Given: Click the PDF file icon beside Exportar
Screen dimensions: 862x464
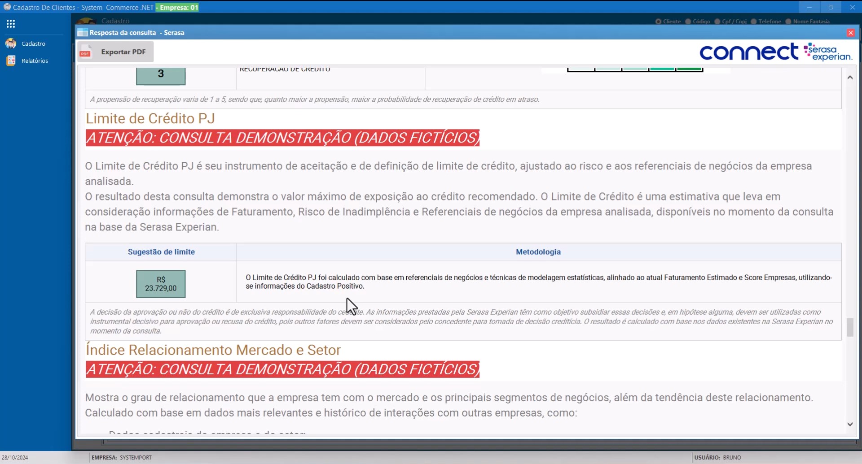Looking at the screenshot, I should click(85, 52).
